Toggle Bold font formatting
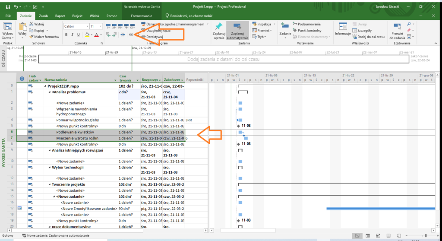Viewport: 442px width, 241px height. point(66,35)
